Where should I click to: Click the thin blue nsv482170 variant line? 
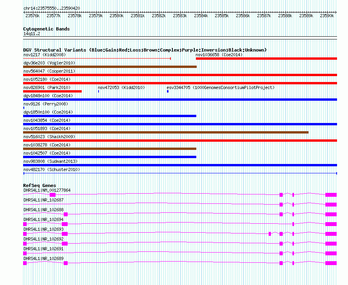coord(180,173)
